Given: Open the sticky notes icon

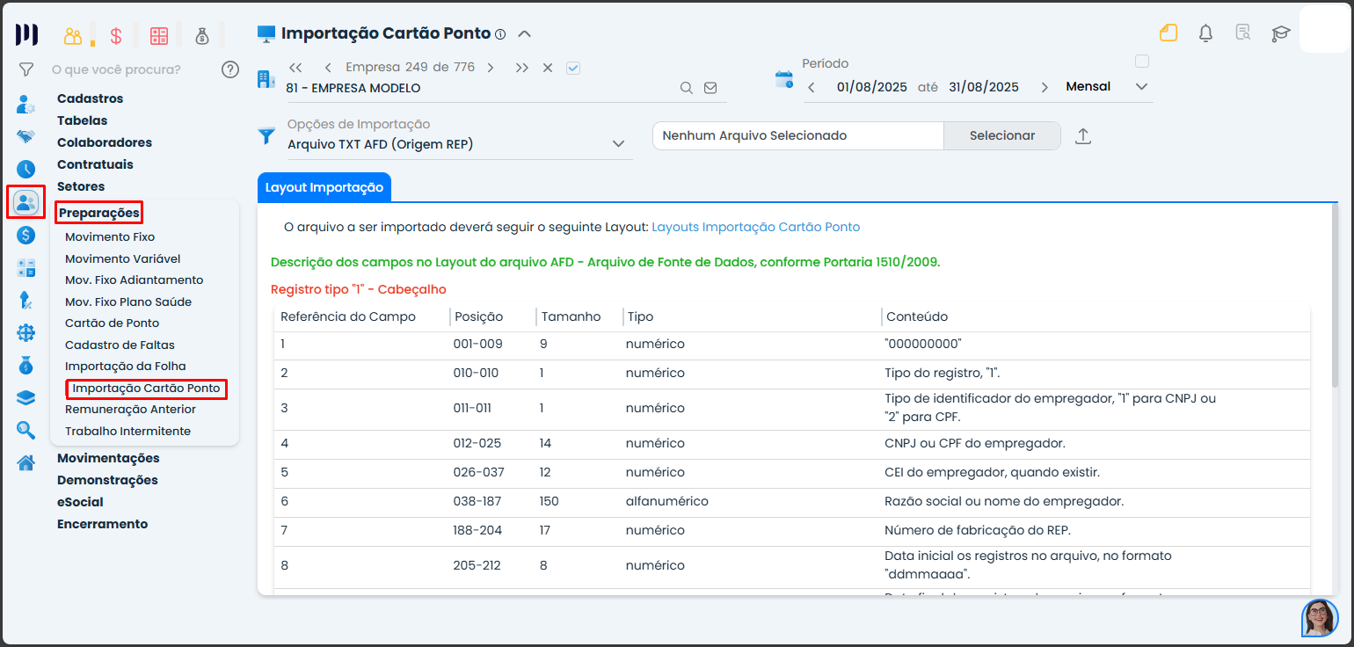Looking at the screenshot, I should 1168,33.
